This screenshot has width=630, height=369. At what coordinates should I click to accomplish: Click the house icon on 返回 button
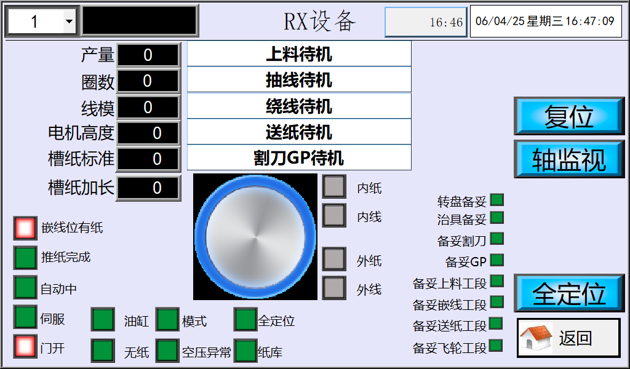(536, 338)
